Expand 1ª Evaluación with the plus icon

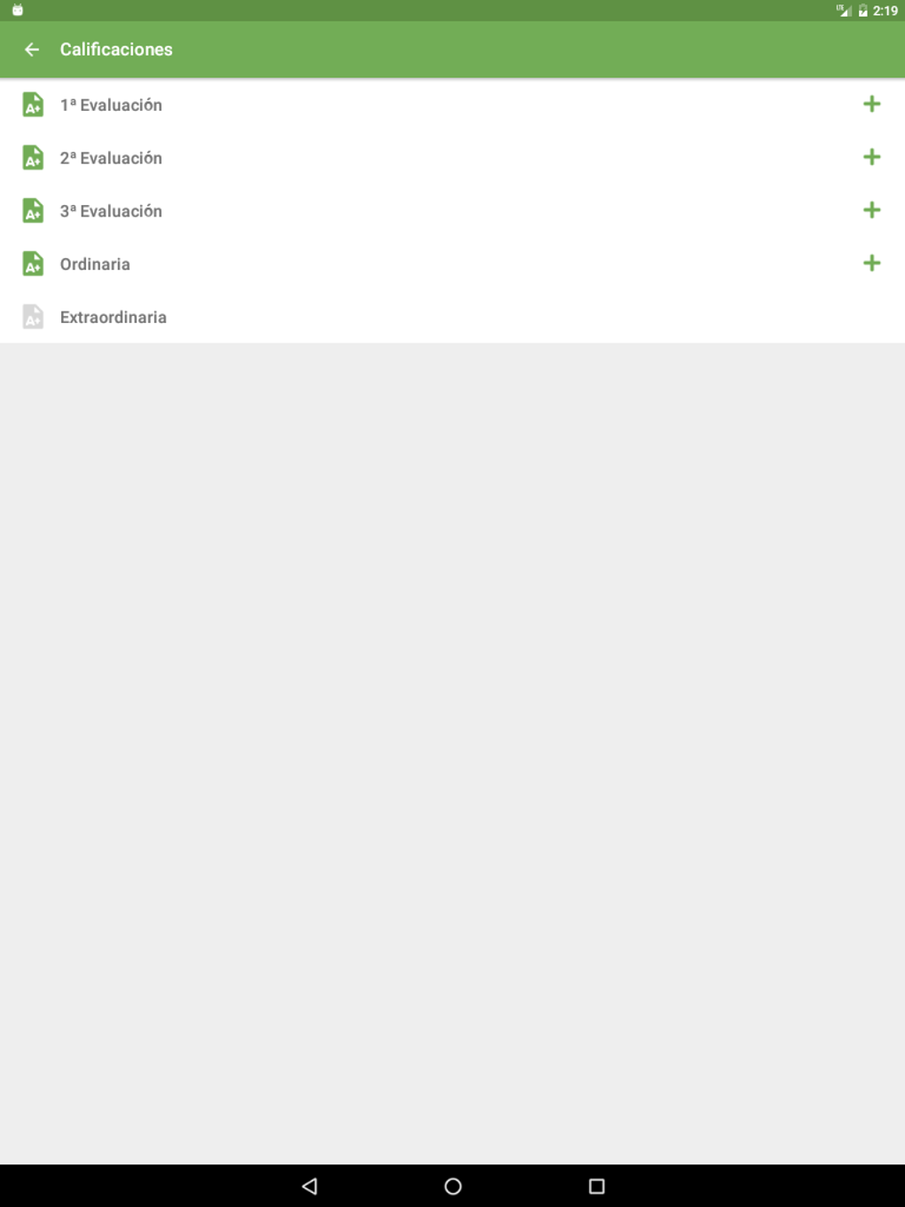(872, 104)
